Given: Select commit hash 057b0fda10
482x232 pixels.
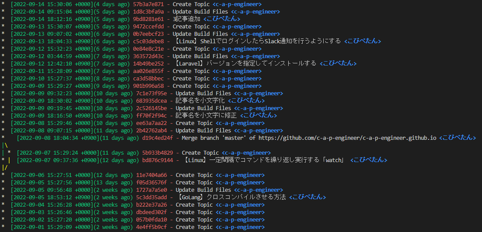Looking at the screenshot, I should click(x=151, y=219).
